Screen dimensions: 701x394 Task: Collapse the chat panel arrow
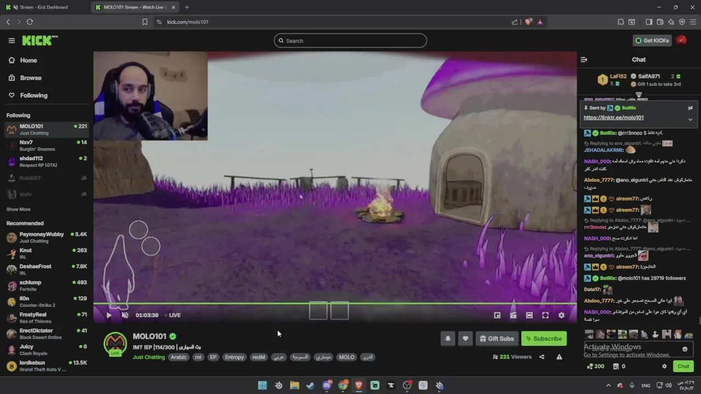click(x=584, y=60)
